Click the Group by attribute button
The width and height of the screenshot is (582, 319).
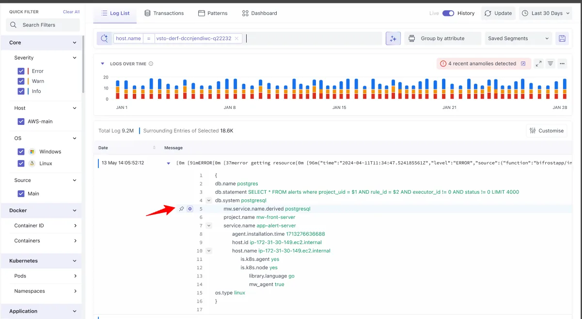(x=443, y=38)
